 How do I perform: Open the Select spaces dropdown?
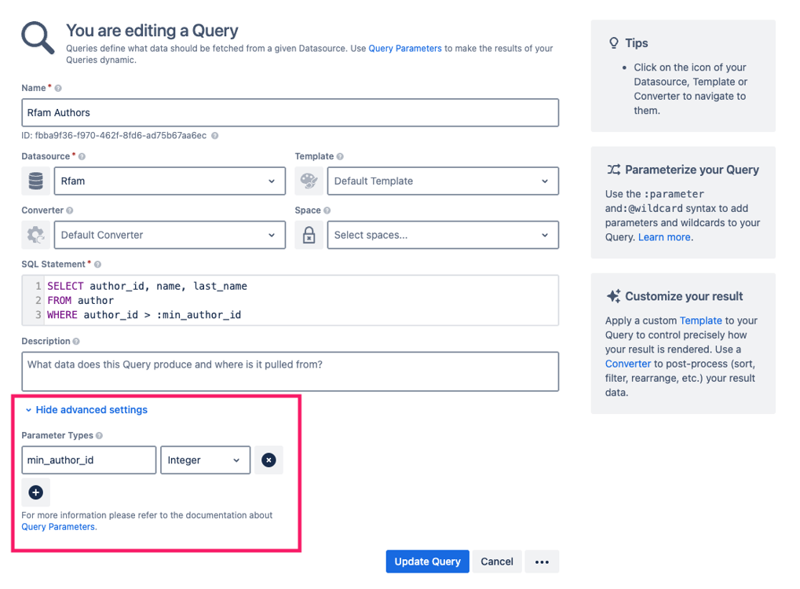[443, 234]
